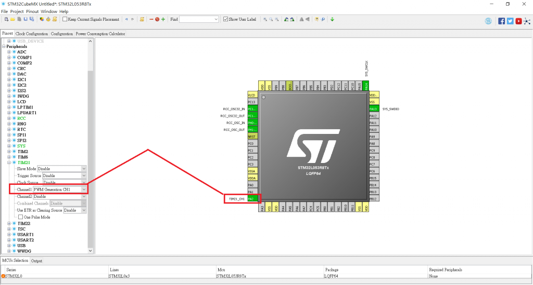
Task: Open the Help menu
Action: pyautogui.click(x=64, y=11)
